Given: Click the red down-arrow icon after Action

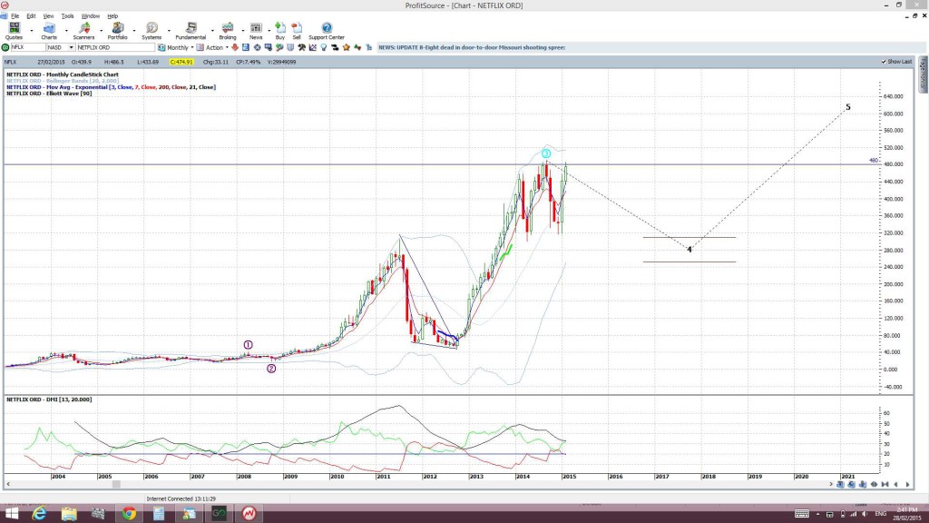Looking at the screenshot, I should coord(235,47).
